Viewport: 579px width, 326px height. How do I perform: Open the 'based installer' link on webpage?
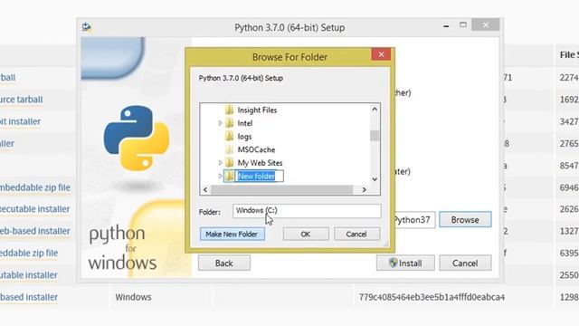click(29, 297)
